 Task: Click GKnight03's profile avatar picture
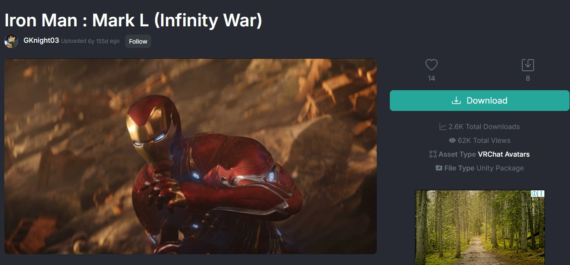11,41
